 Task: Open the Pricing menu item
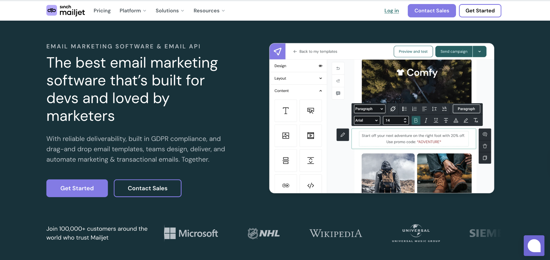click(x=102, y=10)
